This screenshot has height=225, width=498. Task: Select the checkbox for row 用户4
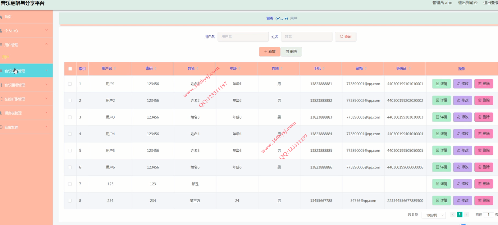point(70,134)
